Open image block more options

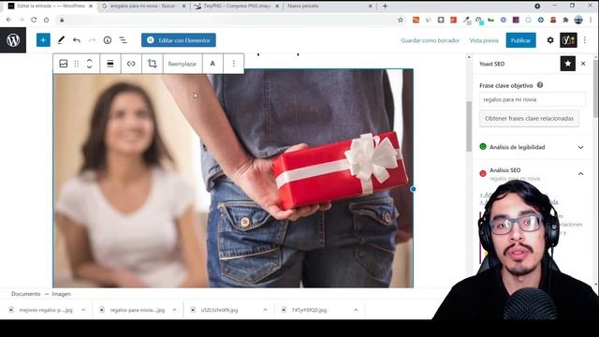(234, 64)
